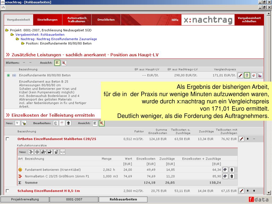Select the crossed-out text view beside Blättern bar
This screenshot has height=204, width=272.
(64, 63)
